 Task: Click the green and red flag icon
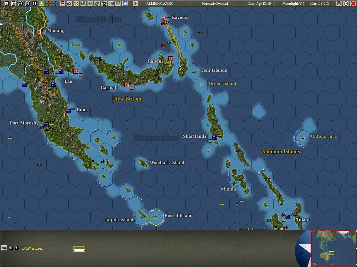(339, 3)
